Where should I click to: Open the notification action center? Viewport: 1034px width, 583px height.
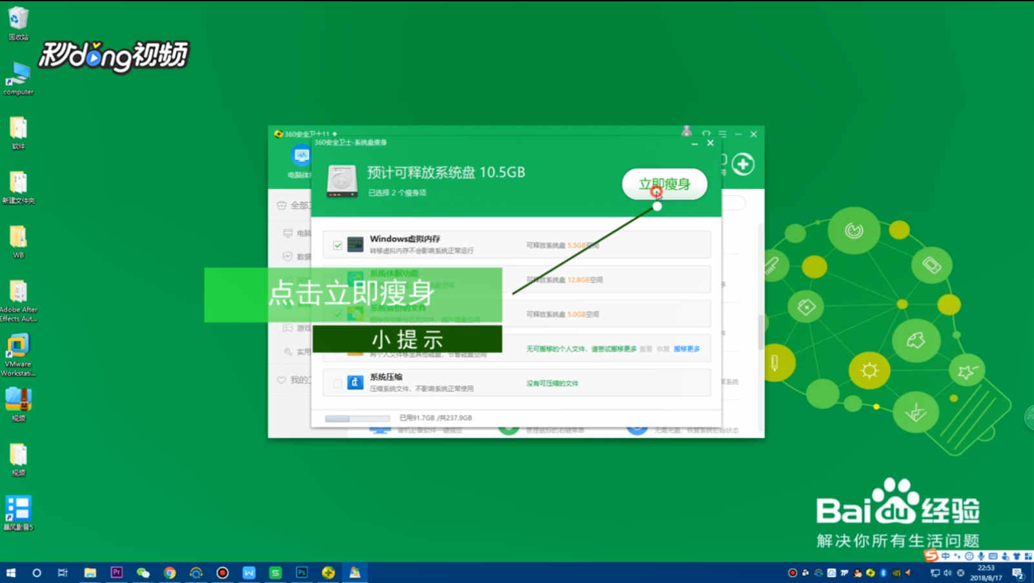pos(1018,573)
